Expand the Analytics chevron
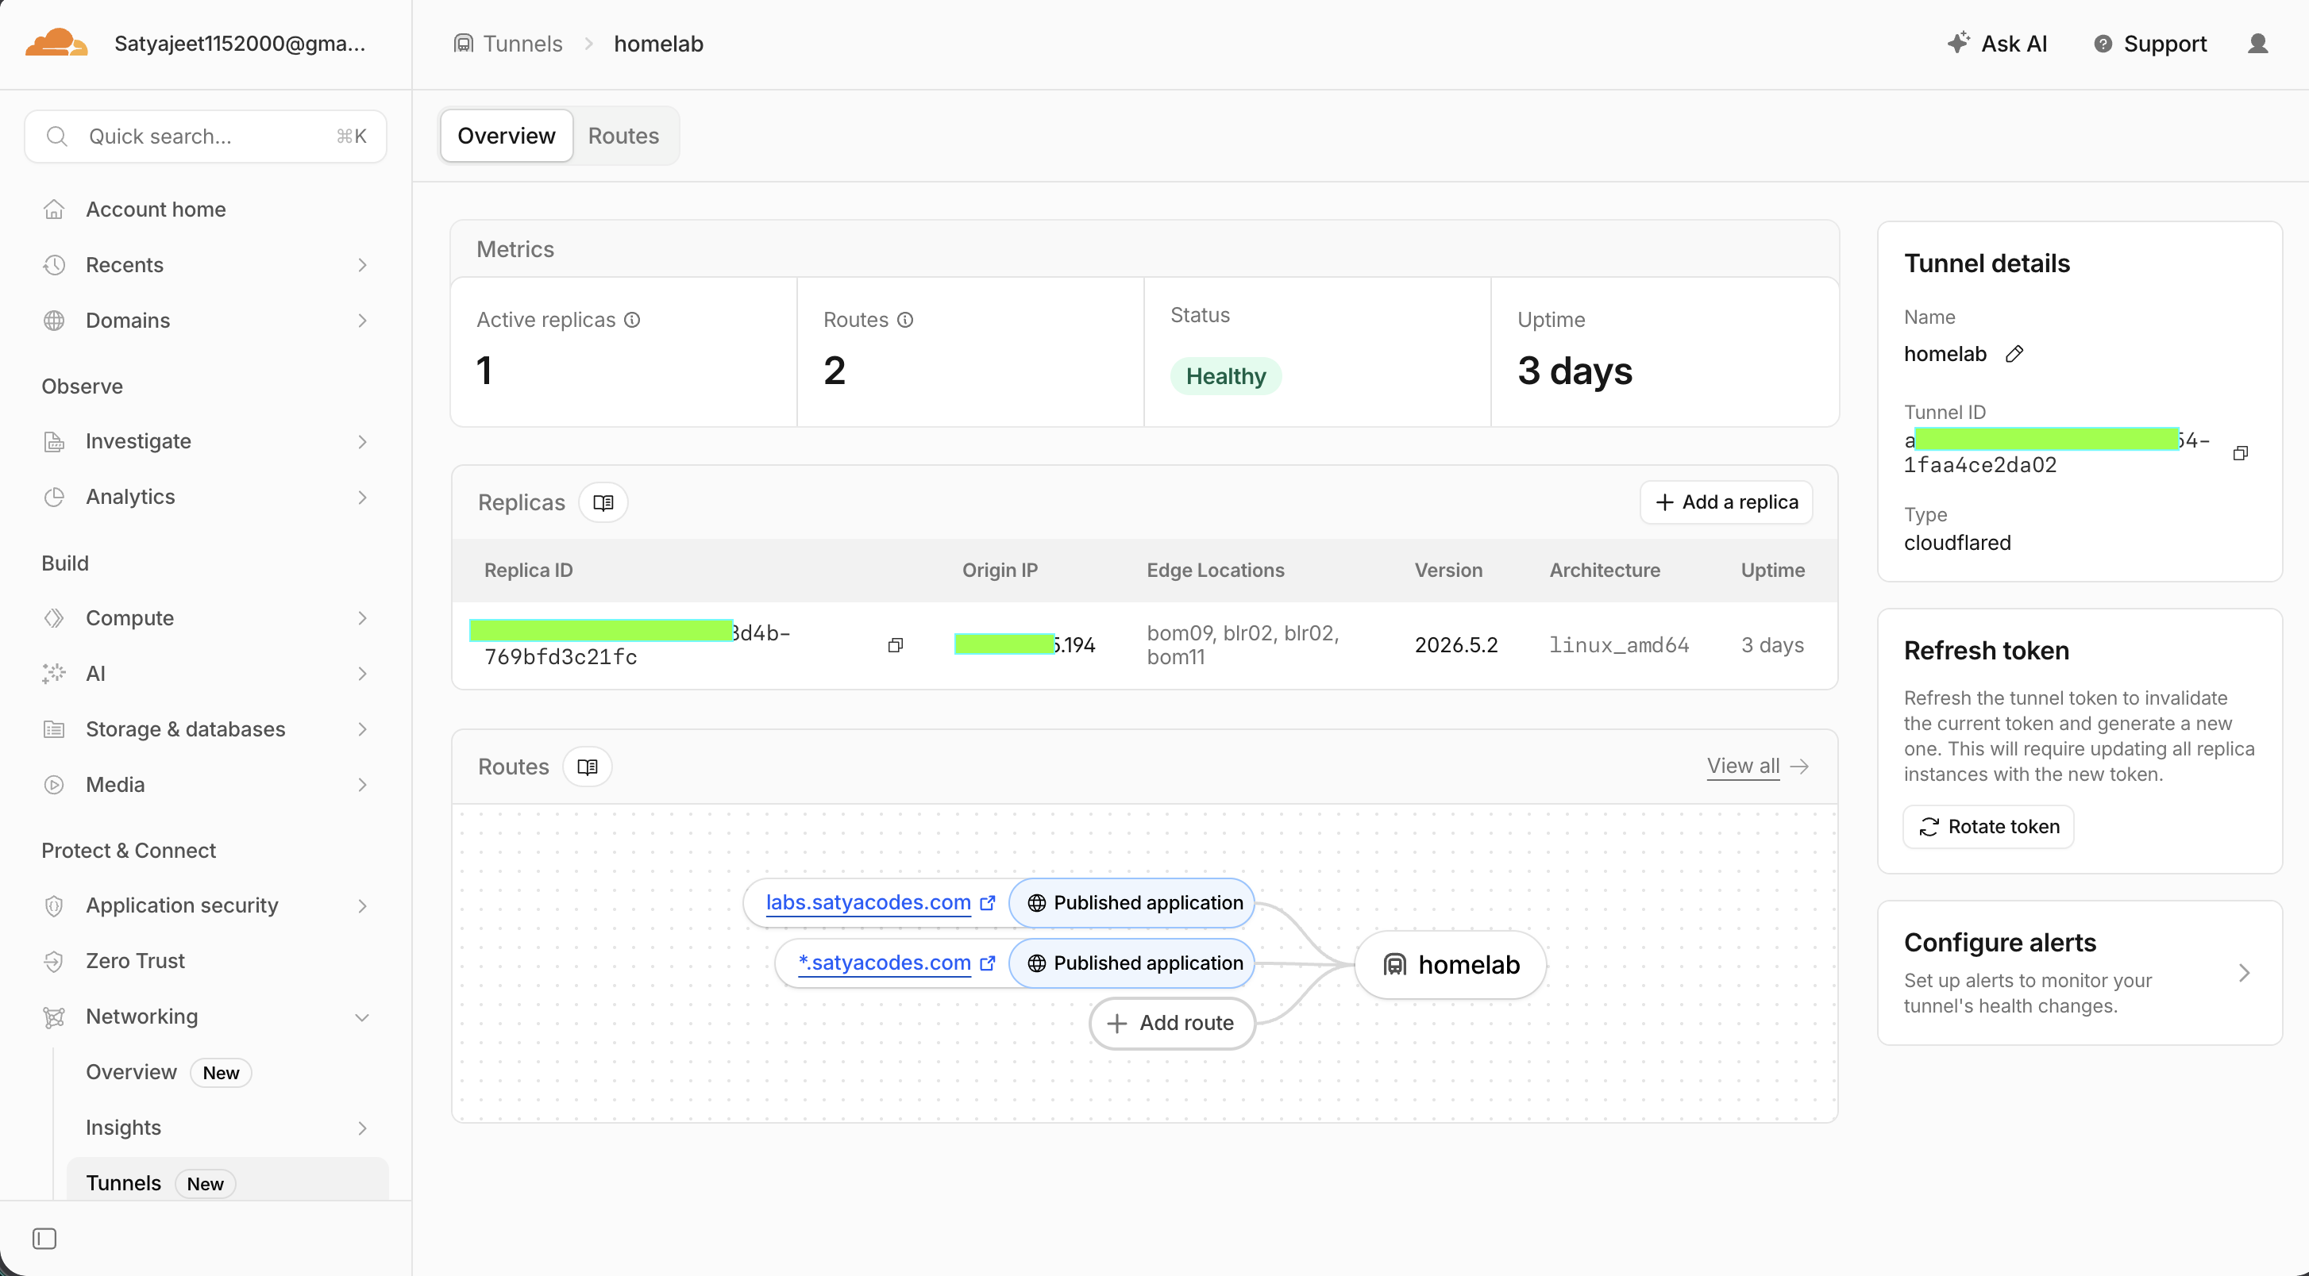Viewport: 2309px width, 1276px height. click(362, 498)
